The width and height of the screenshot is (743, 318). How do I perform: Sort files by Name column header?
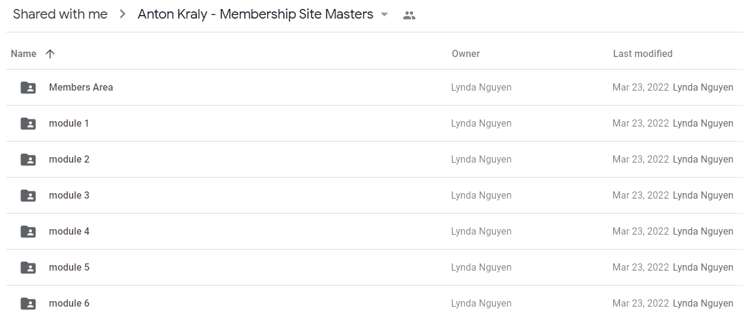23,53
